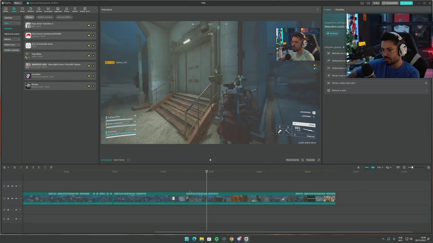Toggle auto snapping in timeline toolbar
The image size is (433, 243).
coord(373,167)
